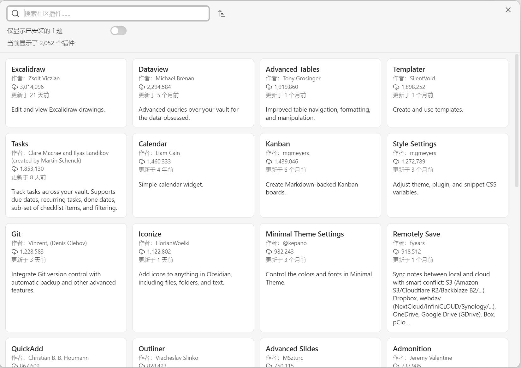Click author text "Liam Cain"

coord(168,153)
